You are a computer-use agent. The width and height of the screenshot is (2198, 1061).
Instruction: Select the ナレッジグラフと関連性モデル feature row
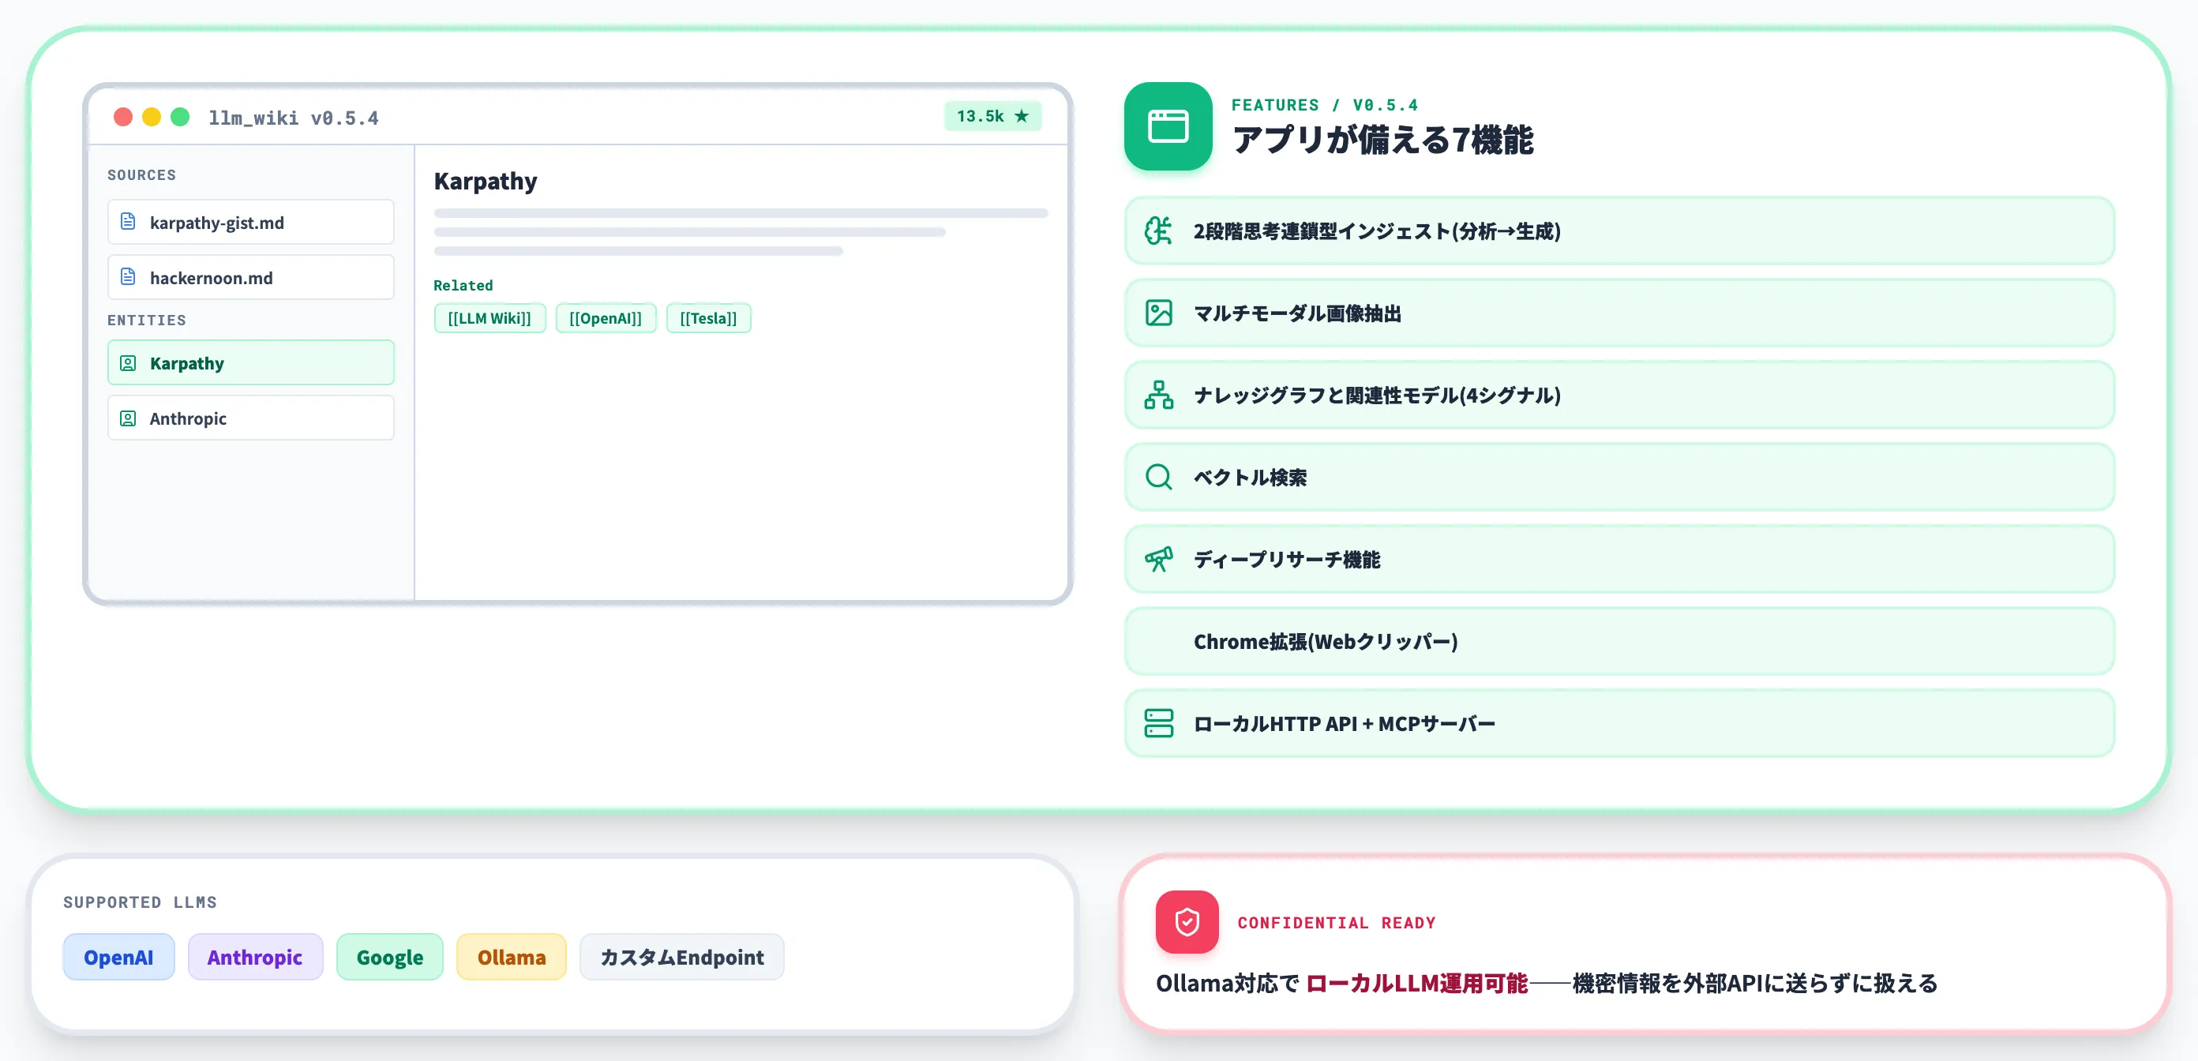pyautogui.click(x=1619, y=395)
